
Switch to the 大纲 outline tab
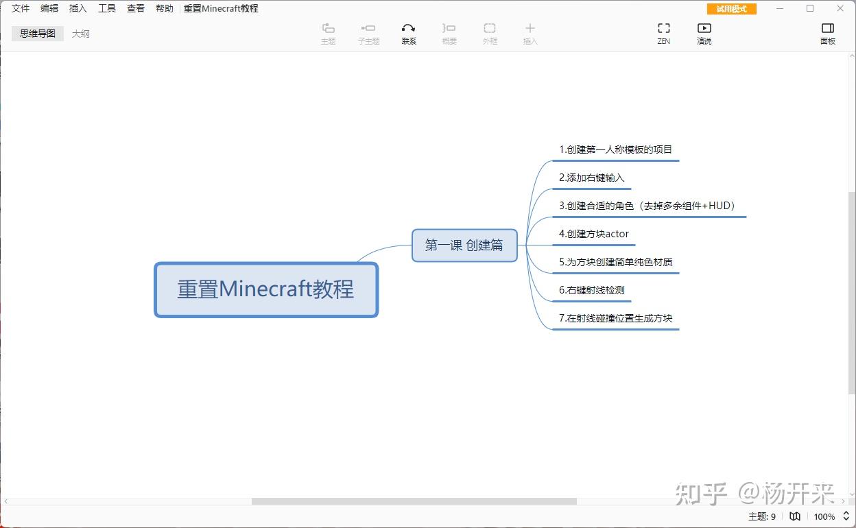(80, 33)
